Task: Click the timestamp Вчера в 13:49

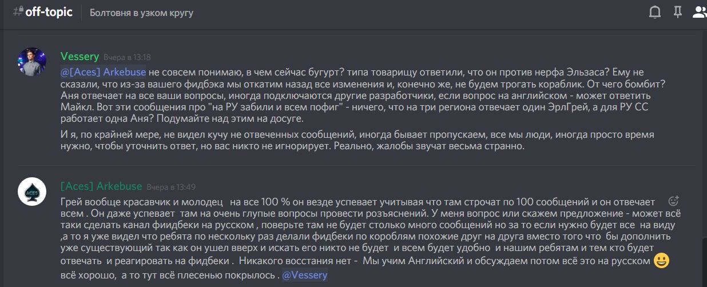Action: [x=170, y=187]
